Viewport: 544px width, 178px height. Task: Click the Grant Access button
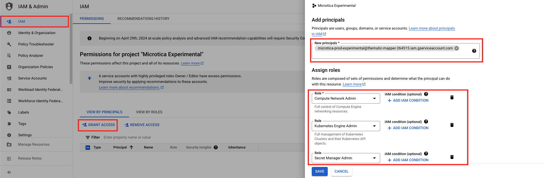point(98,125)
